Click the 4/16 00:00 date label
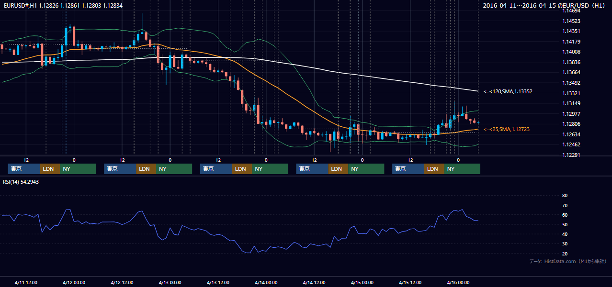 pos(458,282)
